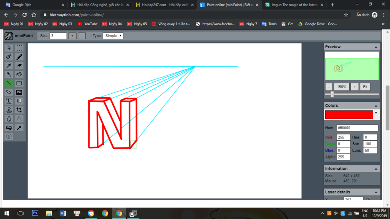Choose the Pencil tool
The height and width of the screenshot is (219, 390).
pos(19,57)
